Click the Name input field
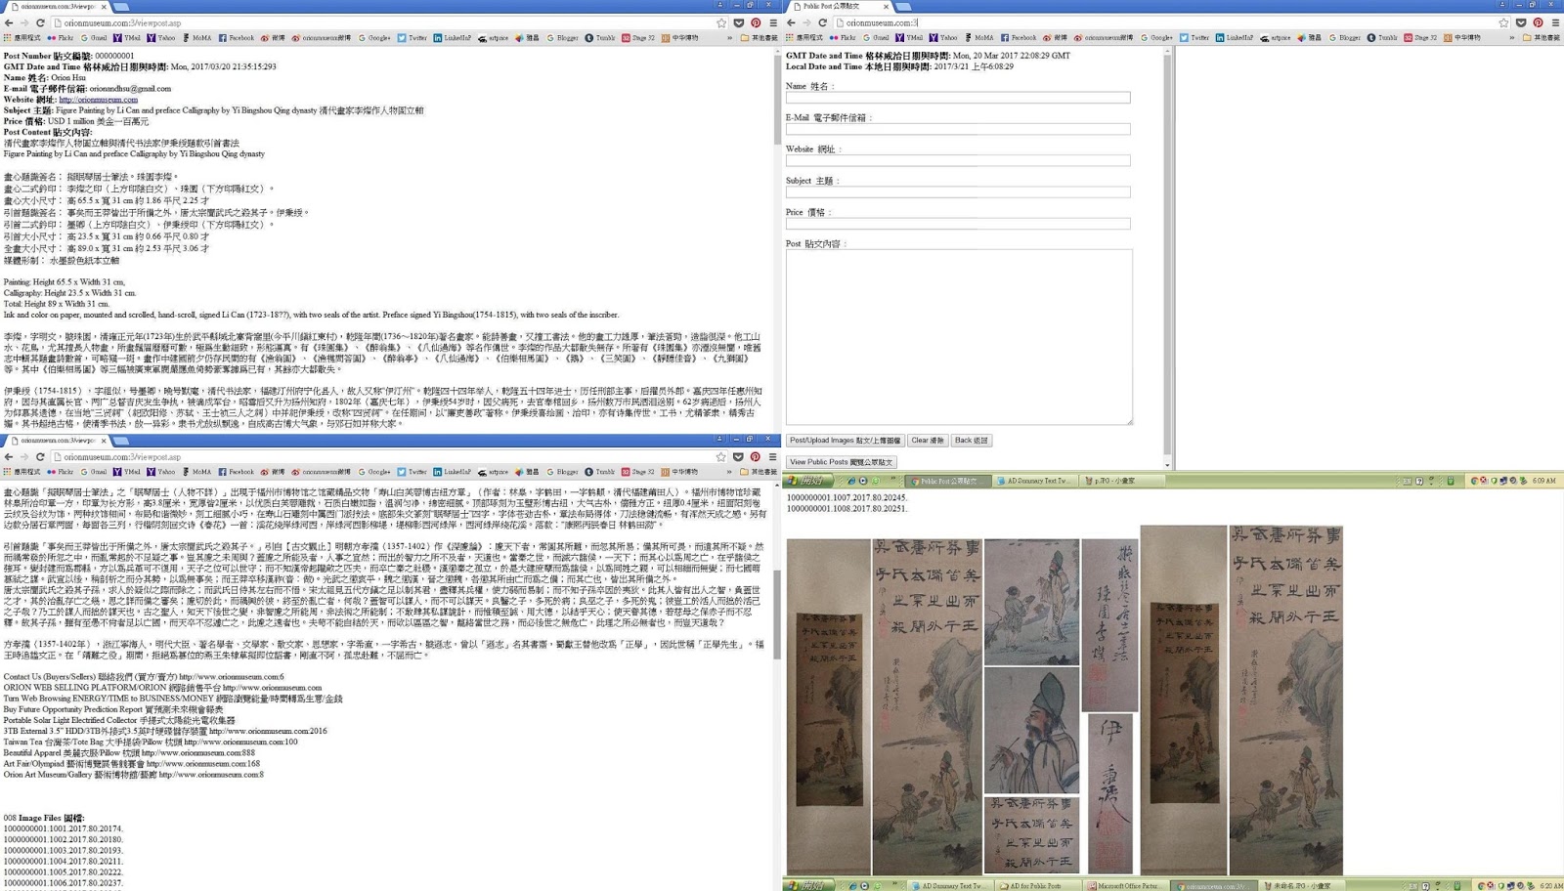Viewport: 1564px width, 891px height. 958,98
